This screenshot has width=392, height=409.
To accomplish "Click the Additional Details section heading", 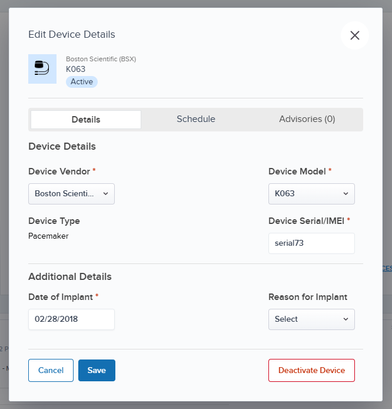I will click(x=70, y=276).
